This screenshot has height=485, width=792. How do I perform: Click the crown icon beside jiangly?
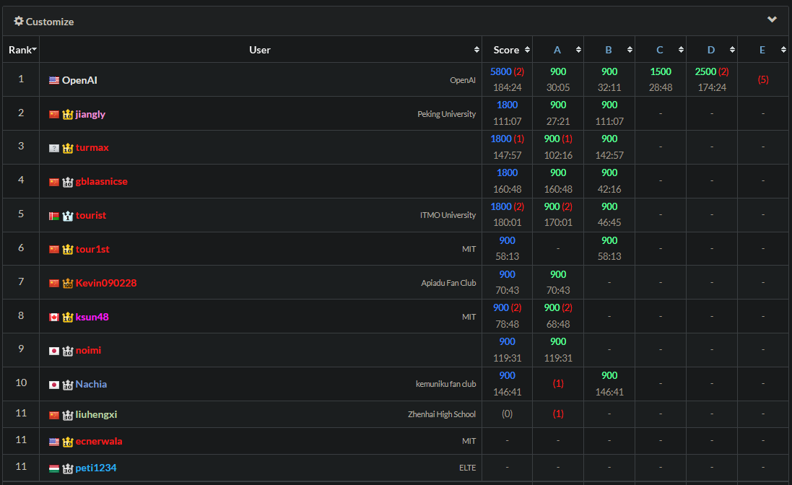68,115
